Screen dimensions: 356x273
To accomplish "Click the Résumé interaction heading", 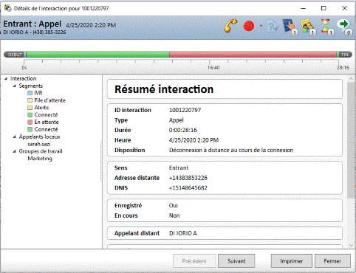I will 164,89.
